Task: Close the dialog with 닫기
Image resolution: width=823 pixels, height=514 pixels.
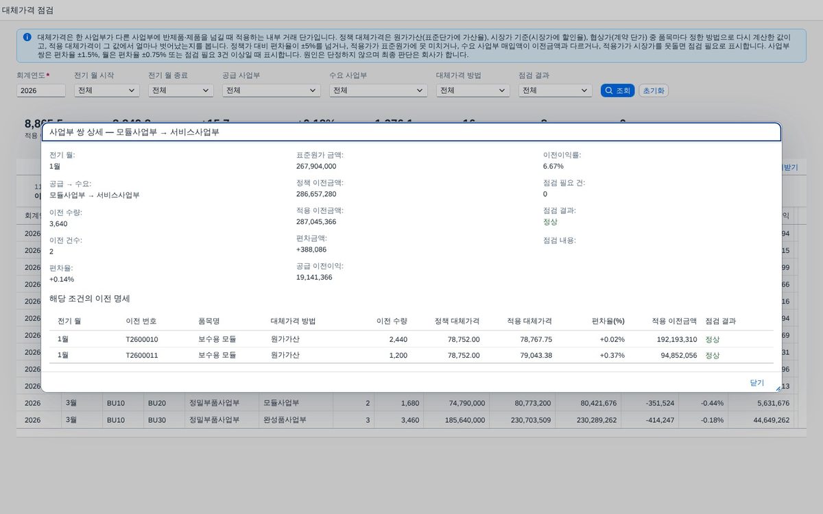Action: [756, 382]
